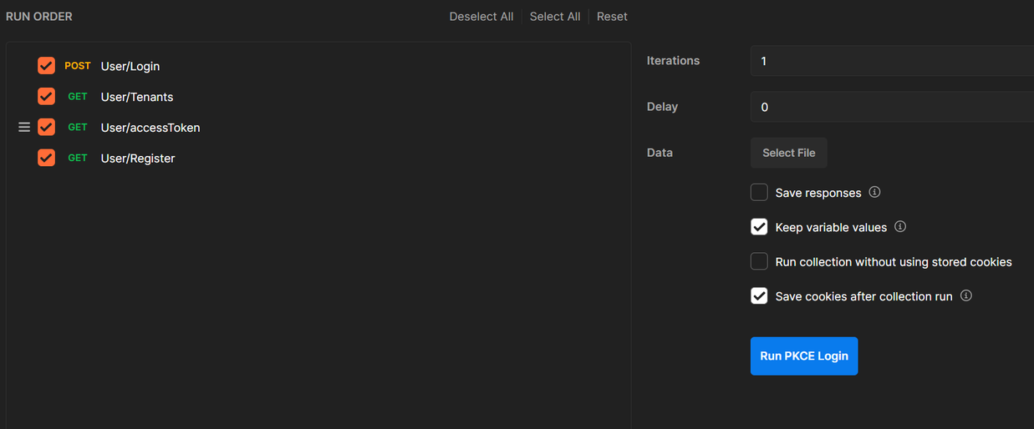
Task: Click info icon after Save cookies option
Action: point(965,295)
